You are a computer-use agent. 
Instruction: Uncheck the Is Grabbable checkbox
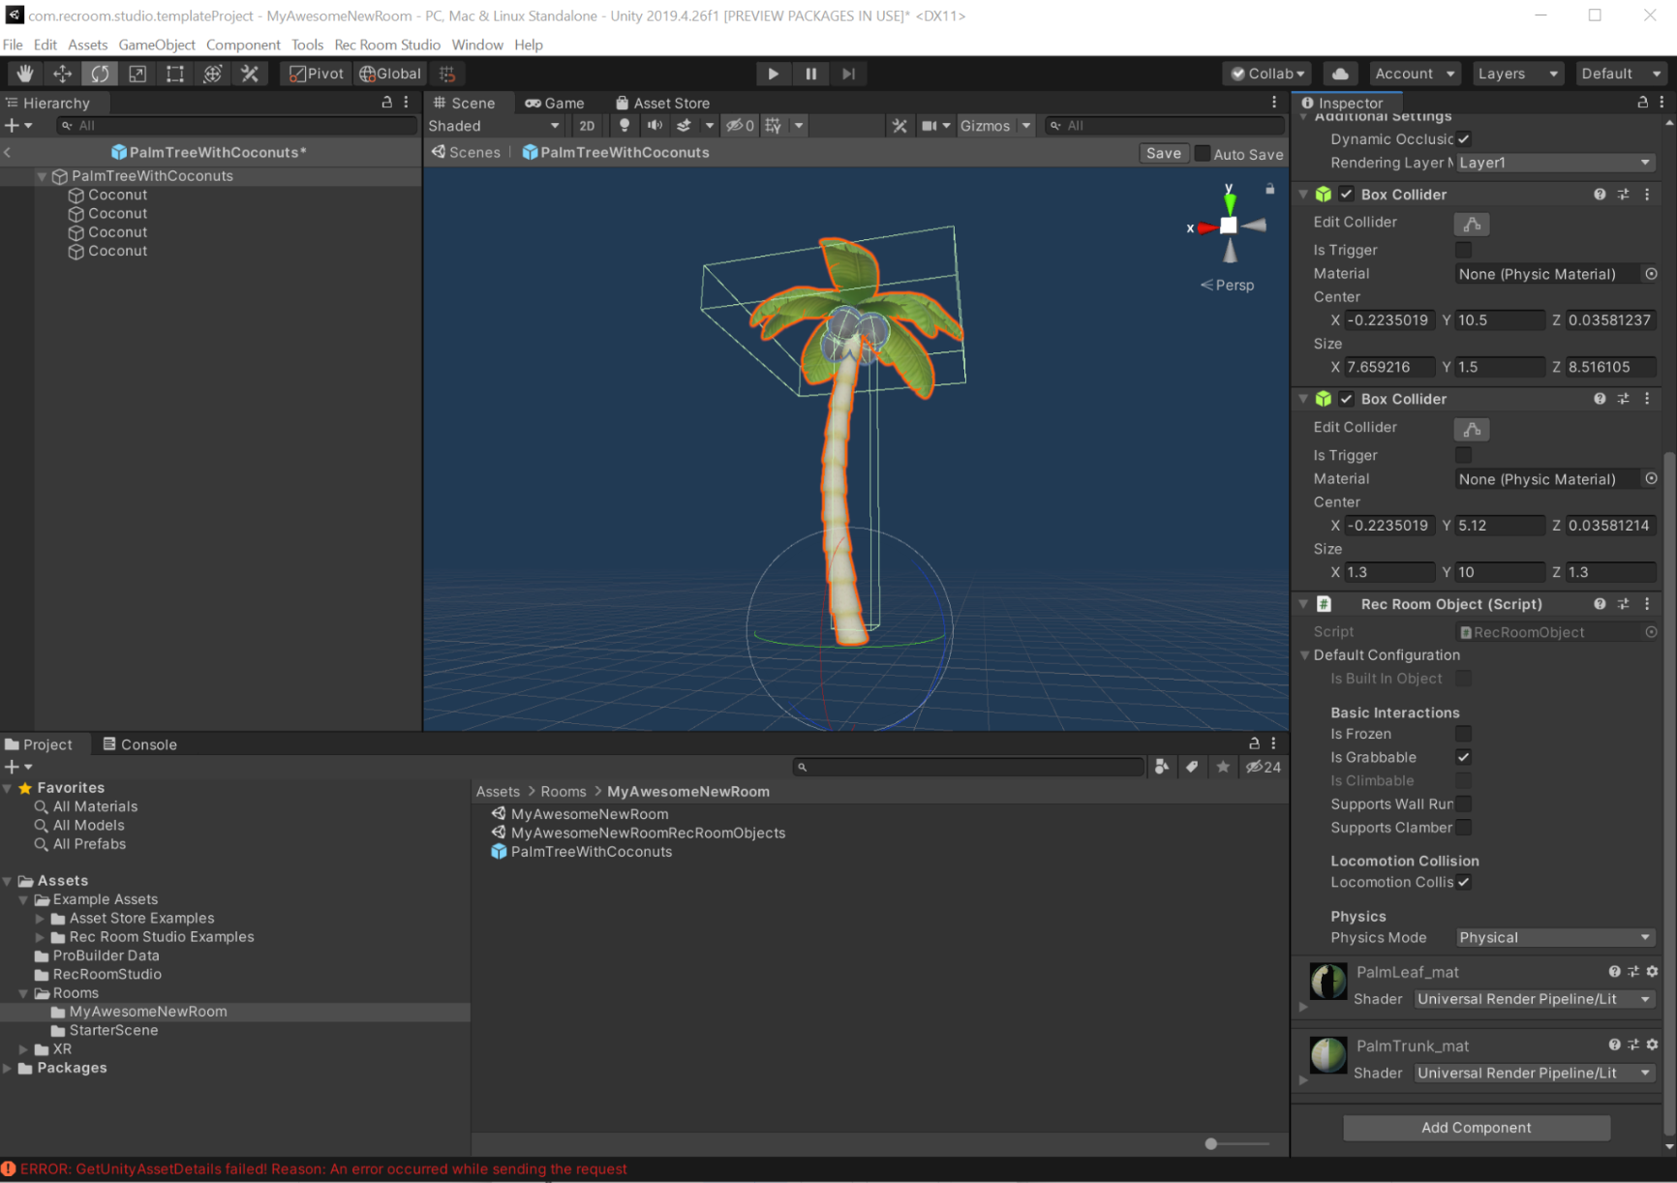pos(1463,757)
